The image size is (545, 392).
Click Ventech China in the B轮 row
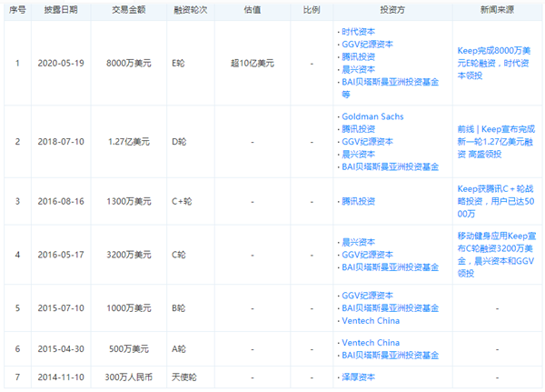tap(370, 320)
